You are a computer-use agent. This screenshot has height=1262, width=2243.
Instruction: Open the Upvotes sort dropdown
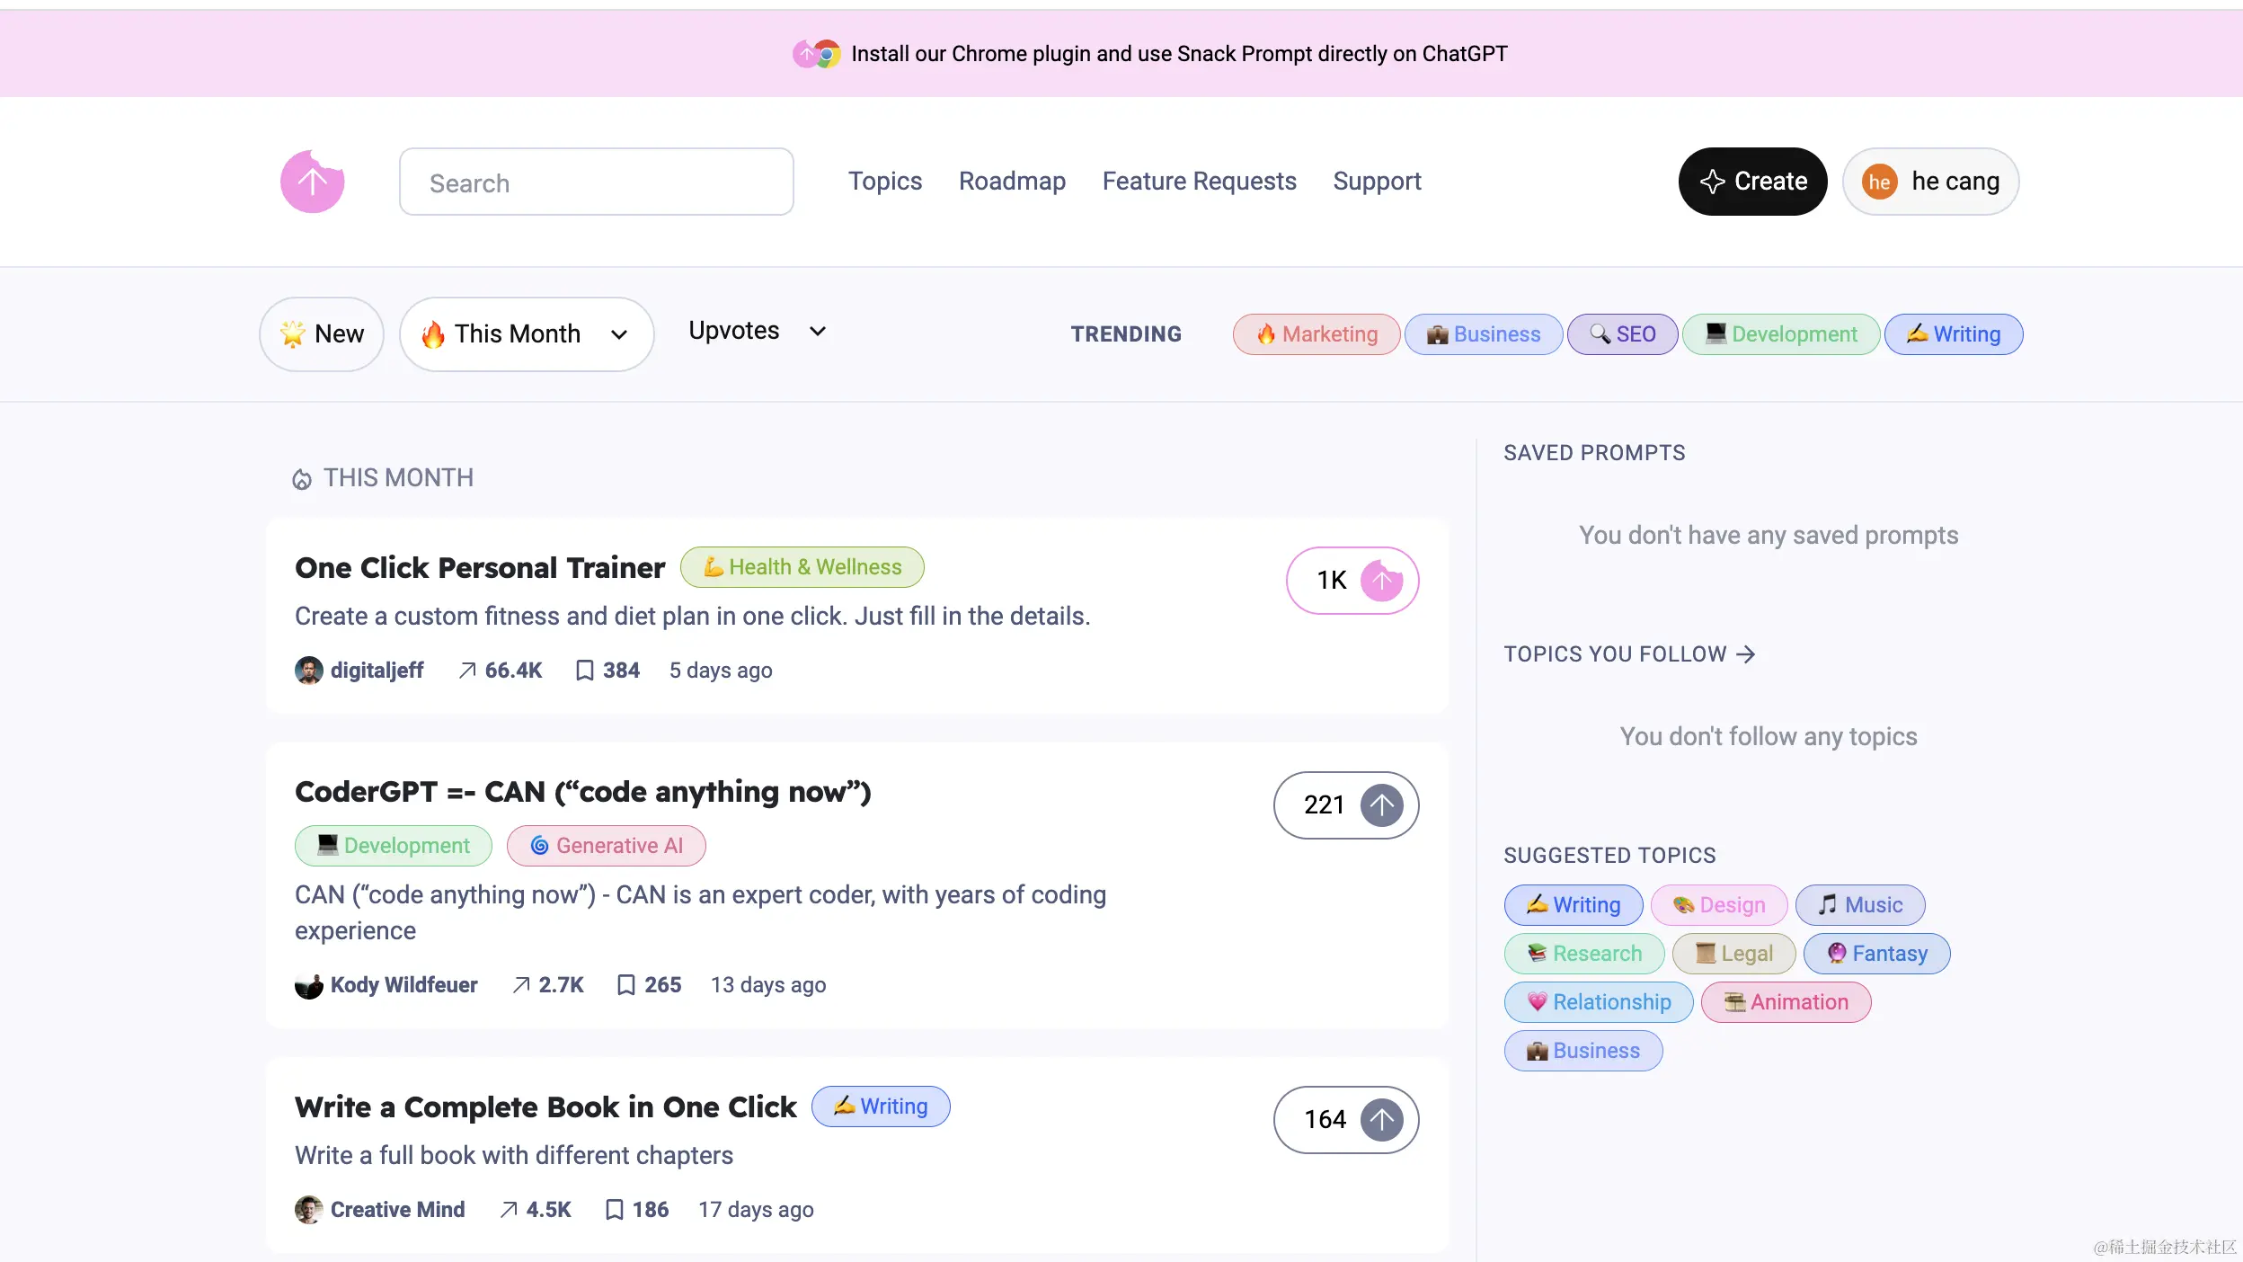tap(757, 331)
